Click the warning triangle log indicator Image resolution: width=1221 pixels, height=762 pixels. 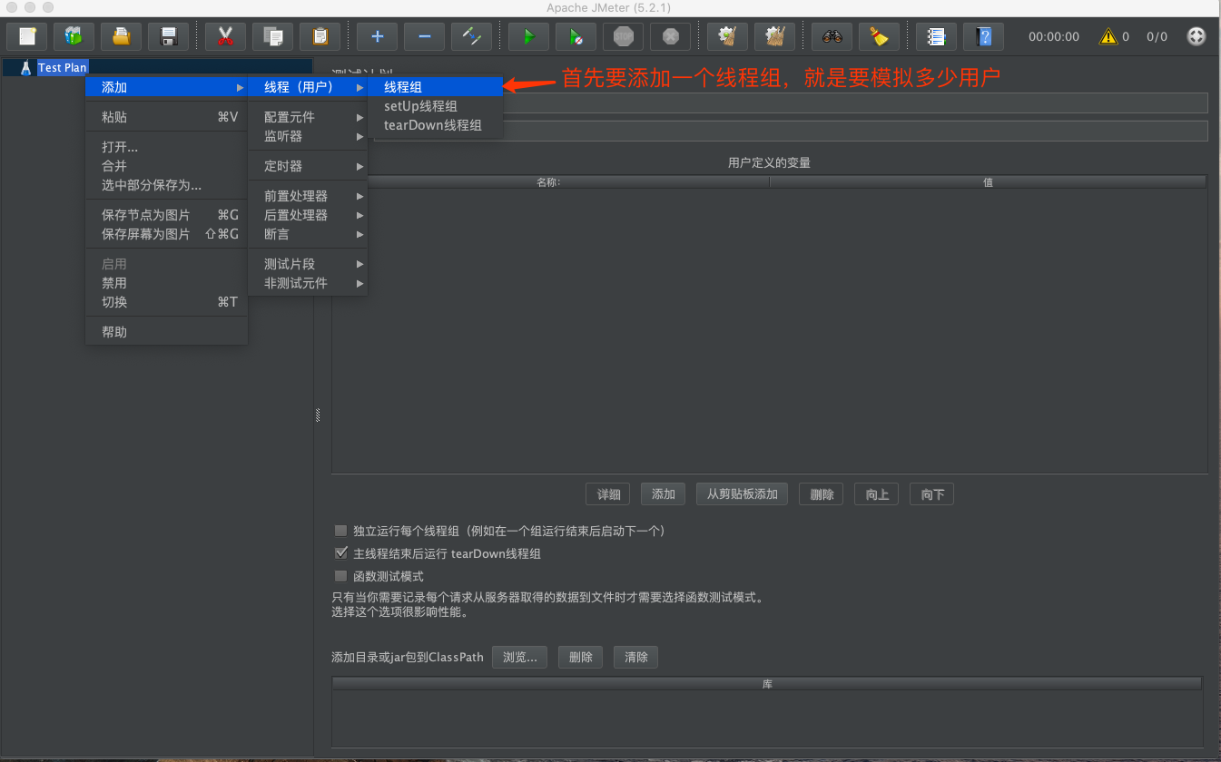[x=1108, y=37]
